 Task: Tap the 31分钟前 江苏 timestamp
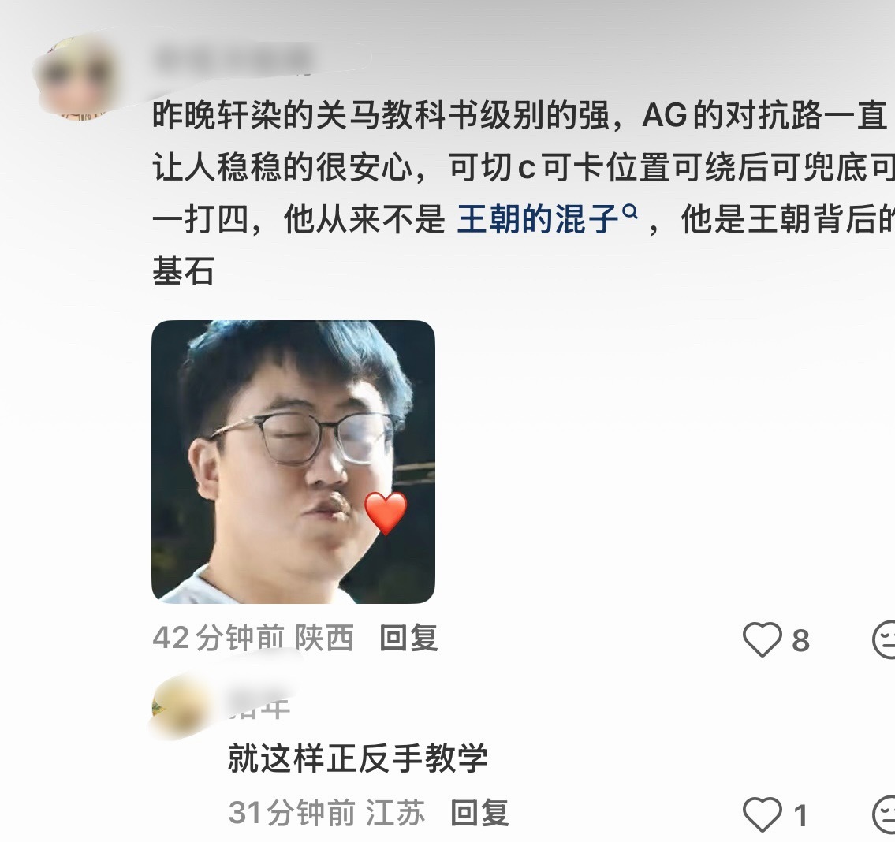[326, 813]
